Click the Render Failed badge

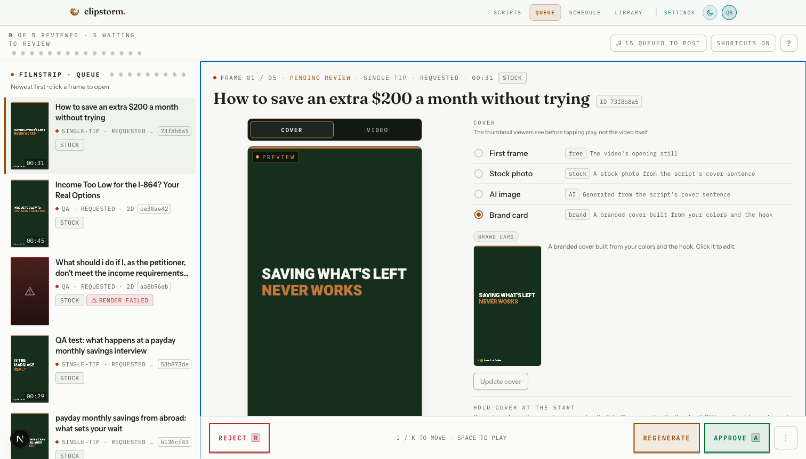(x=120, y=300)
